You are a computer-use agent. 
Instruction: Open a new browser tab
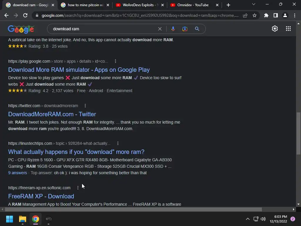(x=228, y=5)
